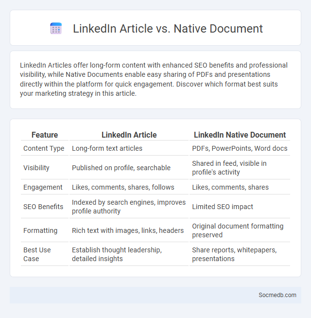Screen dimensions: 311x318
Task: Select the 'Likes, comments, shares' Native Document cell
Action: pyautogui.click(x=240, y=187)
